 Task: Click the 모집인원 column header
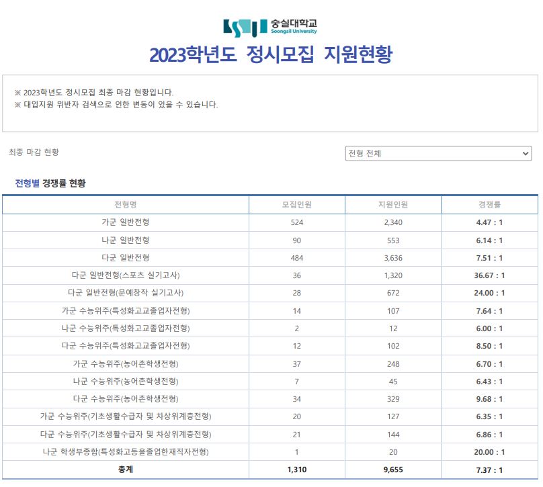coord(297,205)
